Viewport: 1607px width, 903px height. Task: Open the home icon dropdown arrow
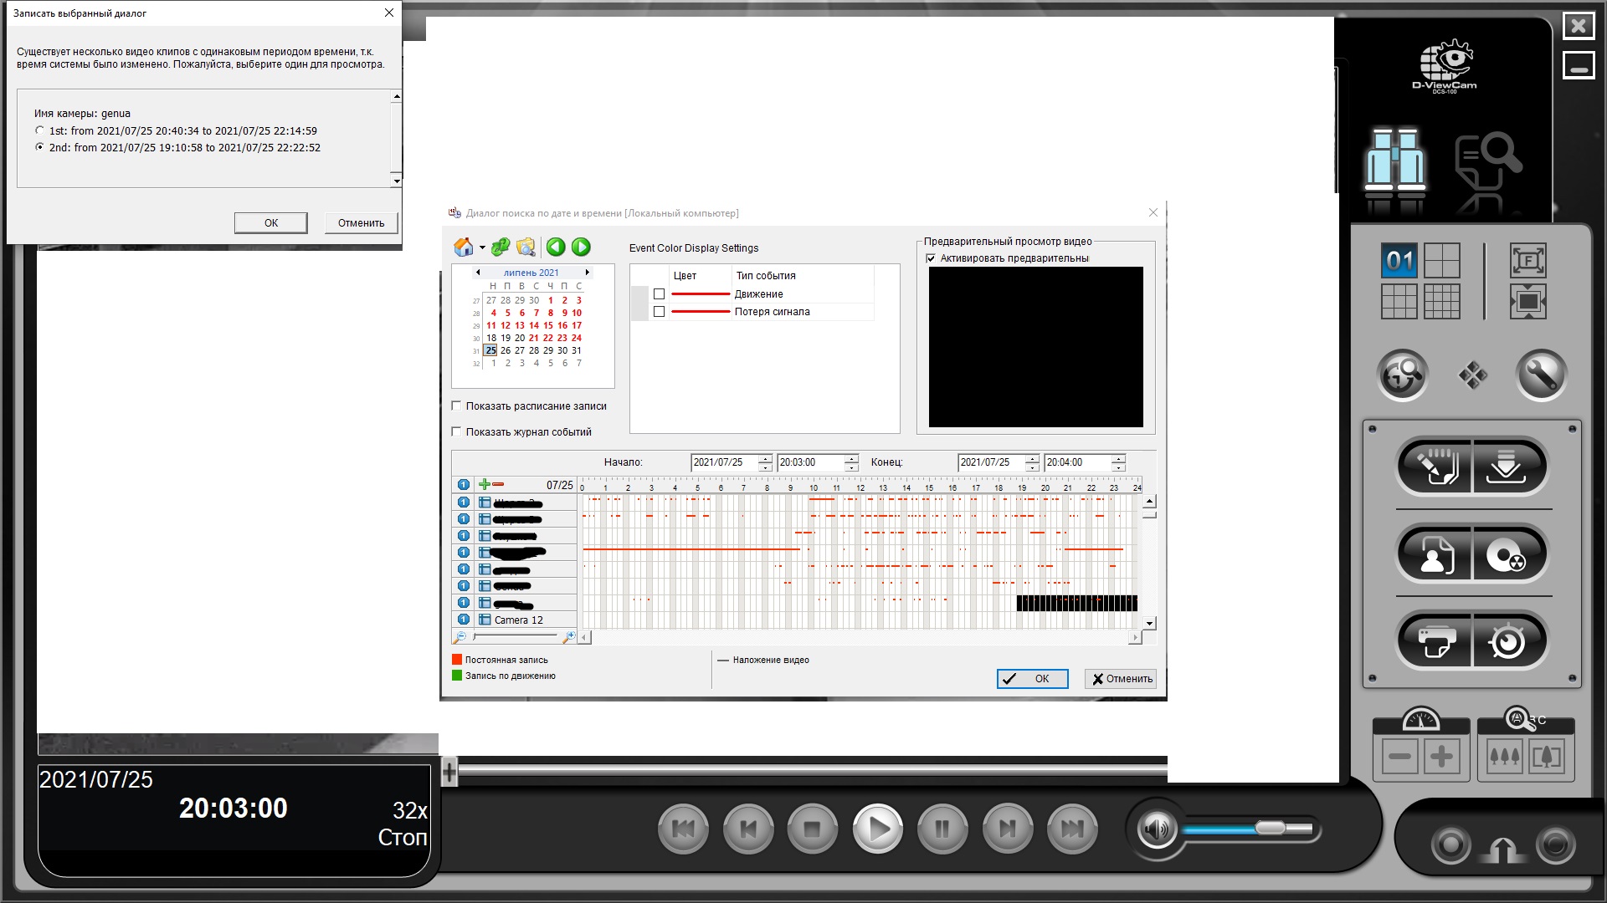(x=482, y=248)
